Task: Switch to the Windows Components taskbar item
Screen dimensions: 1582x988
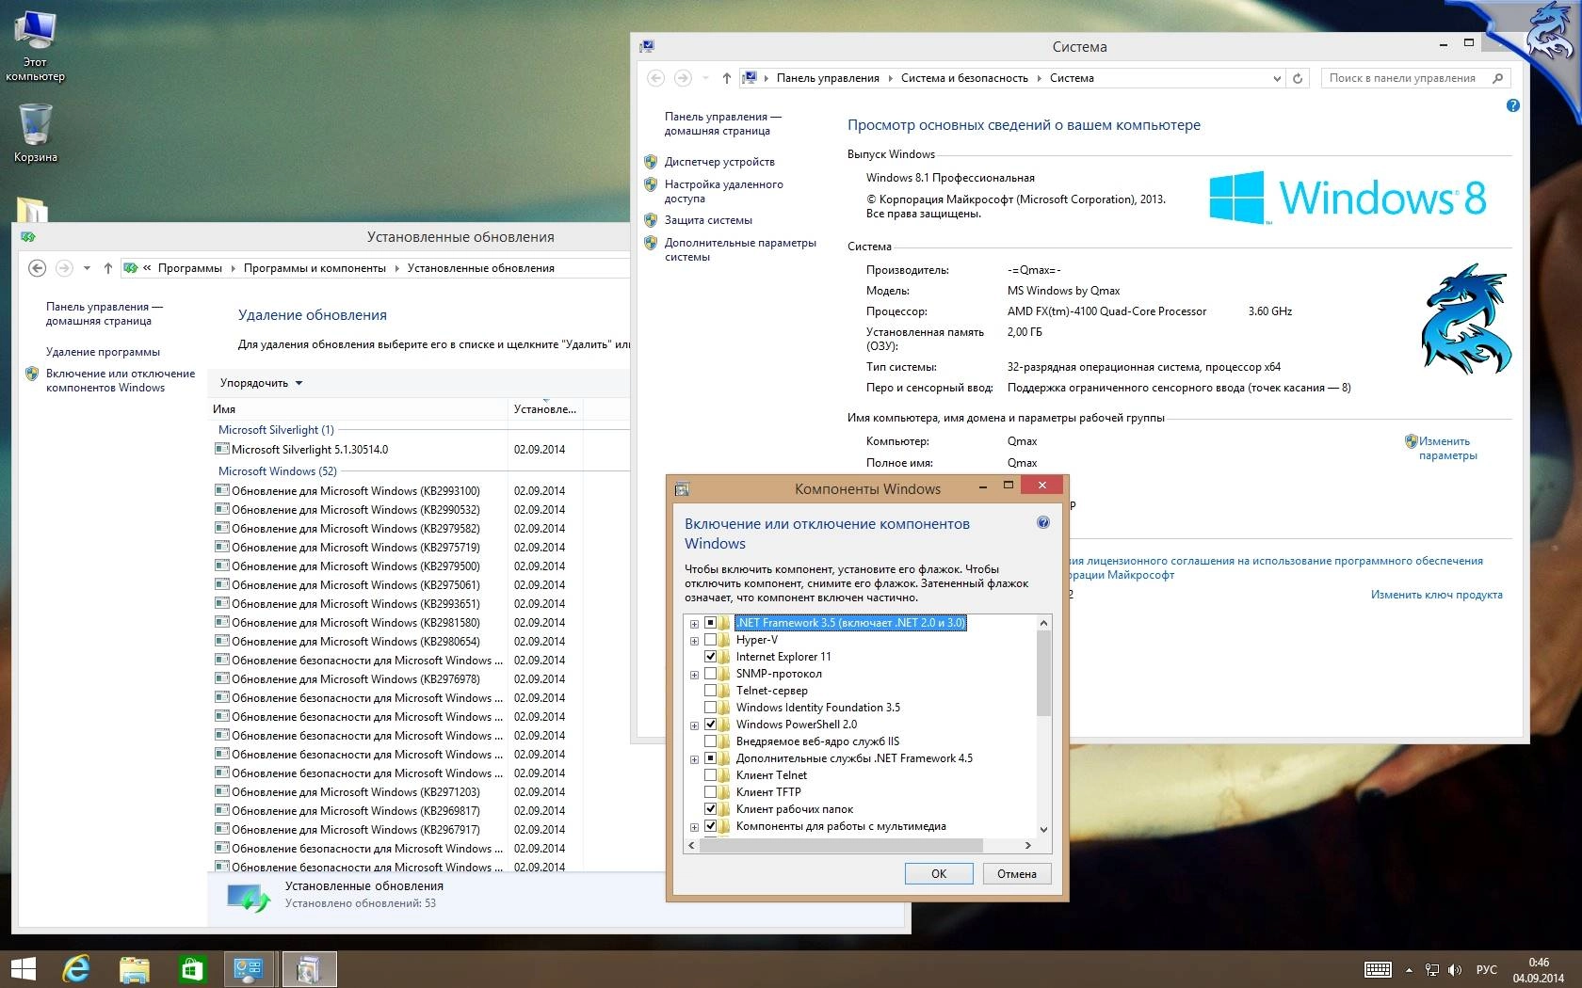Action: [309, 969]
